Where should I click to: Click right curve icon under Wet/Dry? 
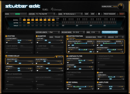tap(62, 70)
